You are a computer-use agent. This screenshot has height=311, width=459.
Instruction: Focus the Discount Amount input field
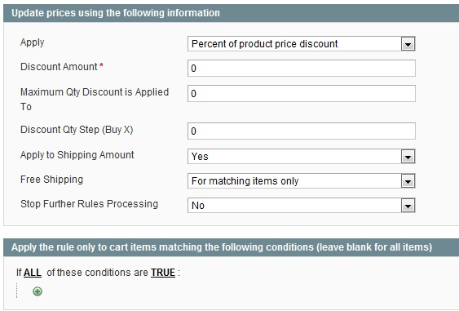click(x=301, y=69)
